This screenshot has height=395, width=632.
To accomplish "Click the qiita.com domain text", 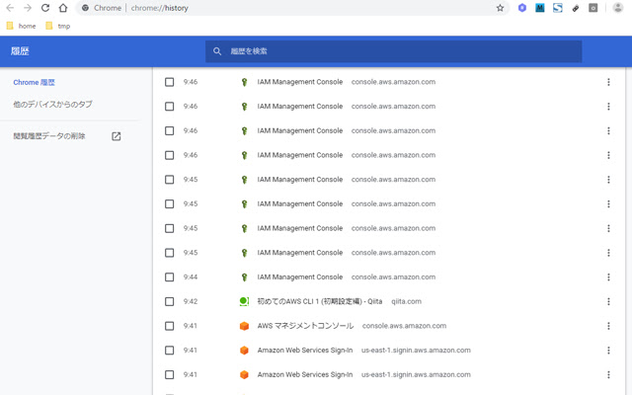I will pos(406,301).
